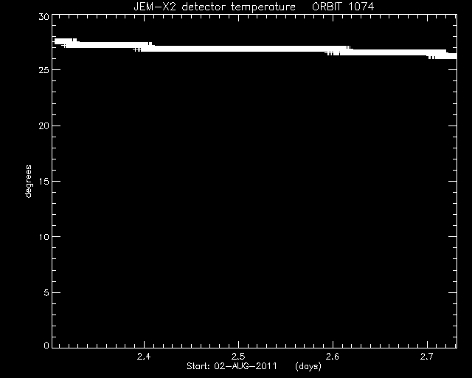
Task: Click the temperature curve above 2.5 days
Action: click(239, 49)
